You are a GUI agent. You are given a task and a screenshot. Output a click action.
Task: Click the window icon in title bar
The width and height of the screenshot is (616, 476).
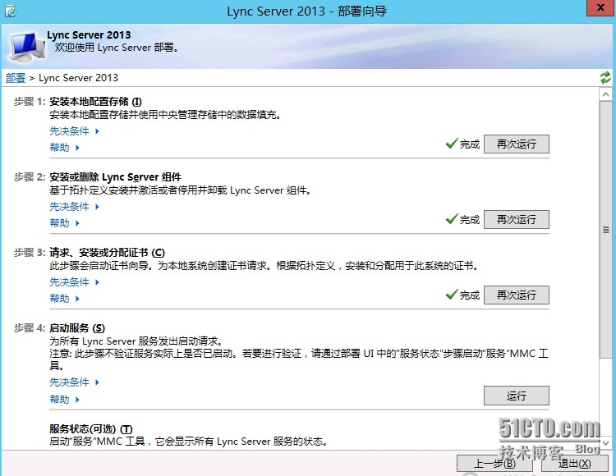coord(11,11)
